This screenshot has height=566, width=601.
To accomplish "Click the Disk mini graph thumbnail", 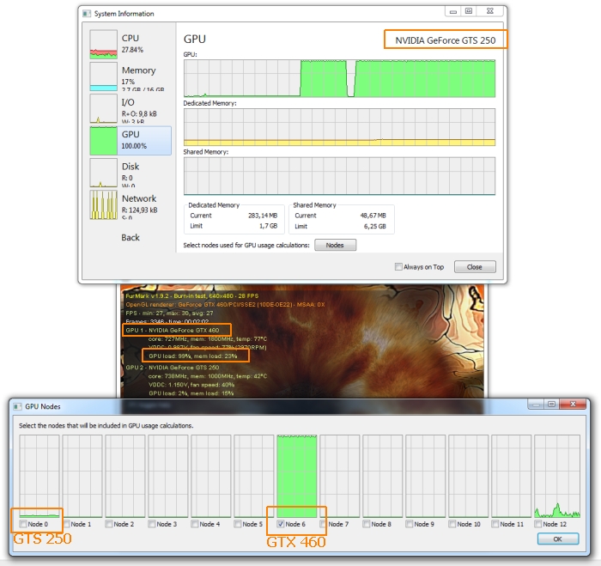I will pos(104,173).
